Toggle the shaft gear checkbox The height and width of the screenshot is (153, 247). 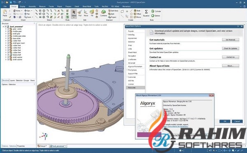click(x=8, y=33)
